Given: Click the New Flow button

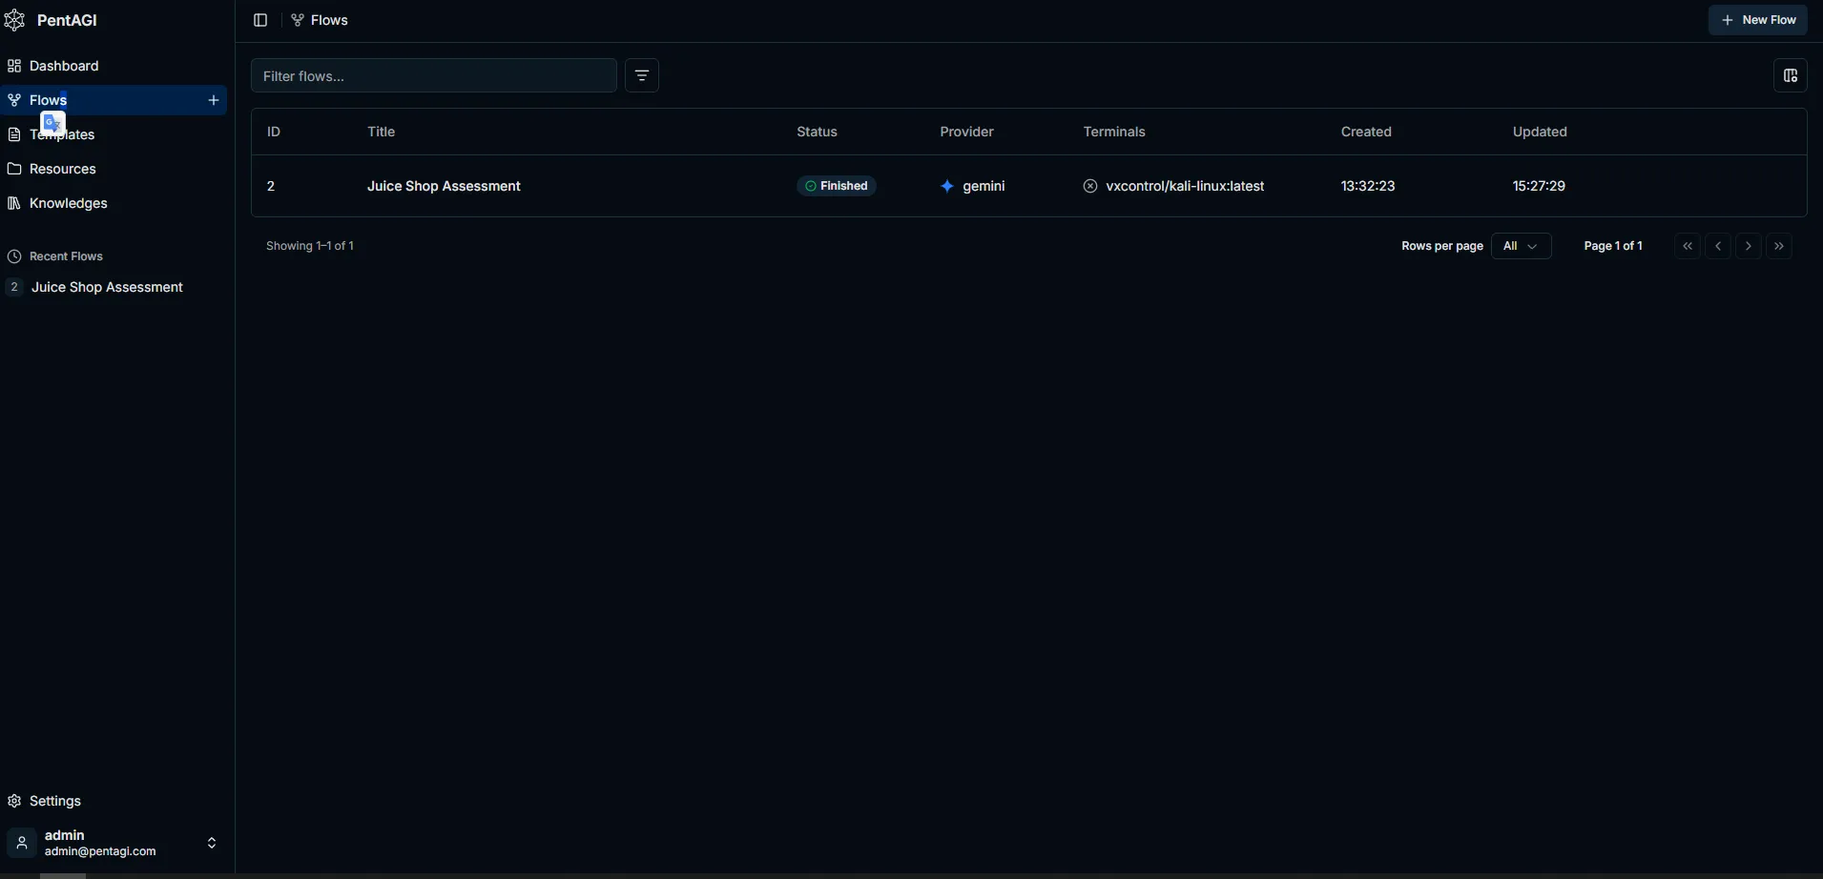Looking at the screenshot, I should (1757, 20).
